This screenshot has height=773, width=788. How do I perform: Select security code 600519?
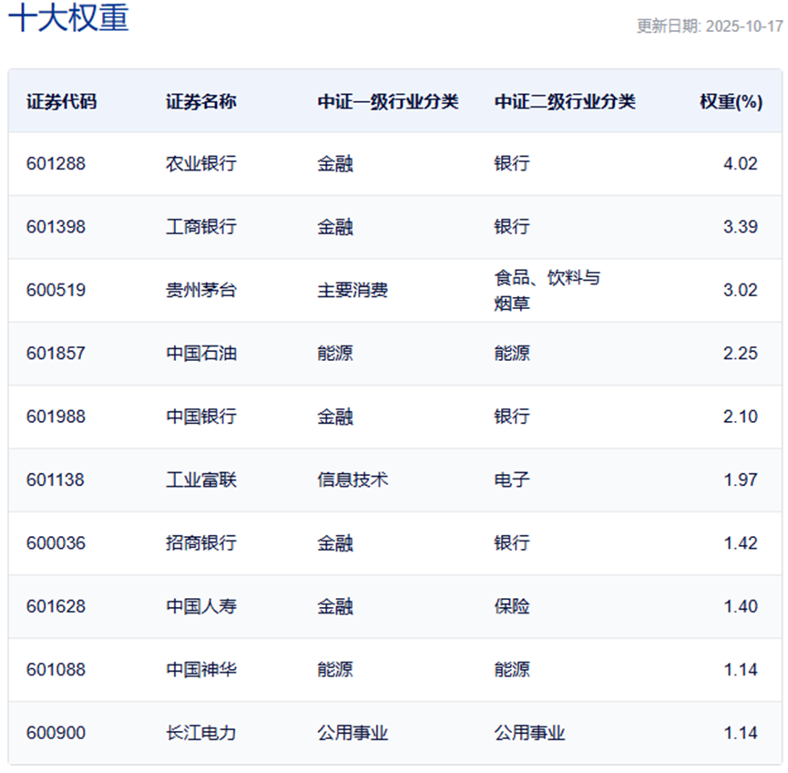tap(56, 290)
